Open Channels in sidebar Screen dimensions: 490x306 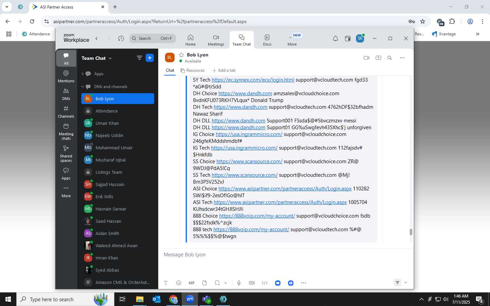click(x=66, y=112)
